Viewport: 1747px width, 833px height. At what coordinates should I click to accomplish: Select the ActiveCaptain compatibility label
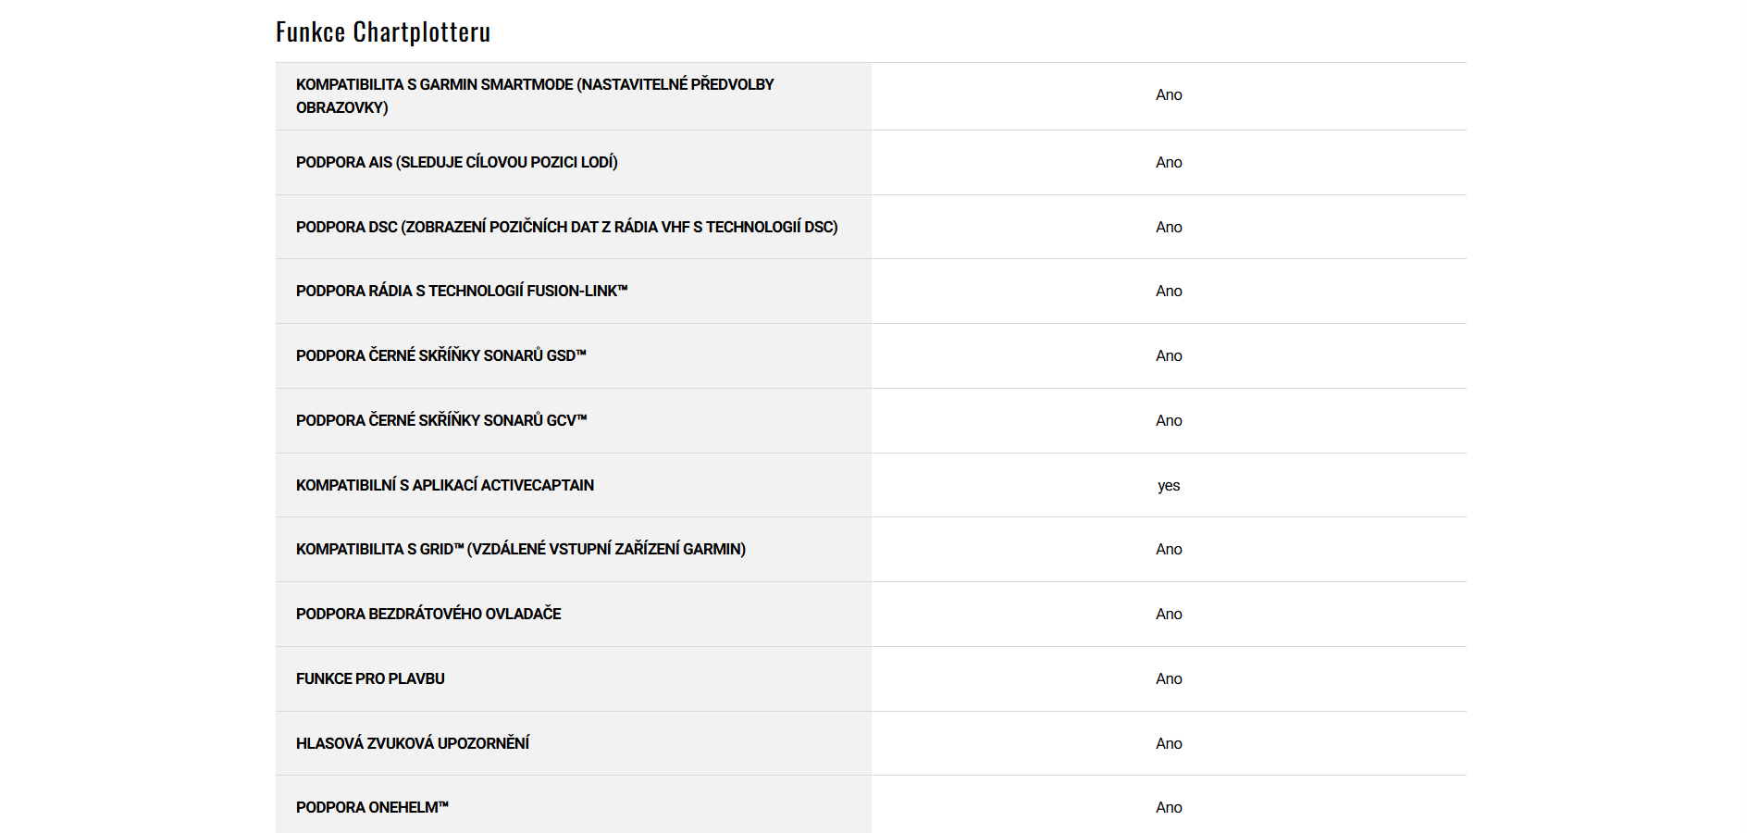(x=445, y=486)
